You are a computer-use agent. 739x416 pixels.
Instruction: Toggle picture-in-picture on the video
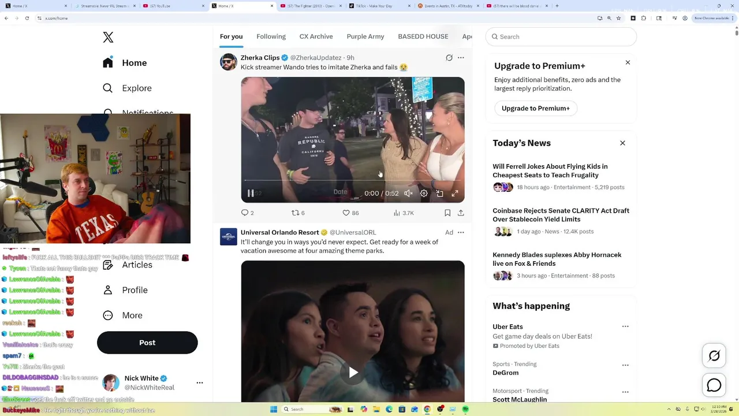pyautogui.click(x=439, y=194)
